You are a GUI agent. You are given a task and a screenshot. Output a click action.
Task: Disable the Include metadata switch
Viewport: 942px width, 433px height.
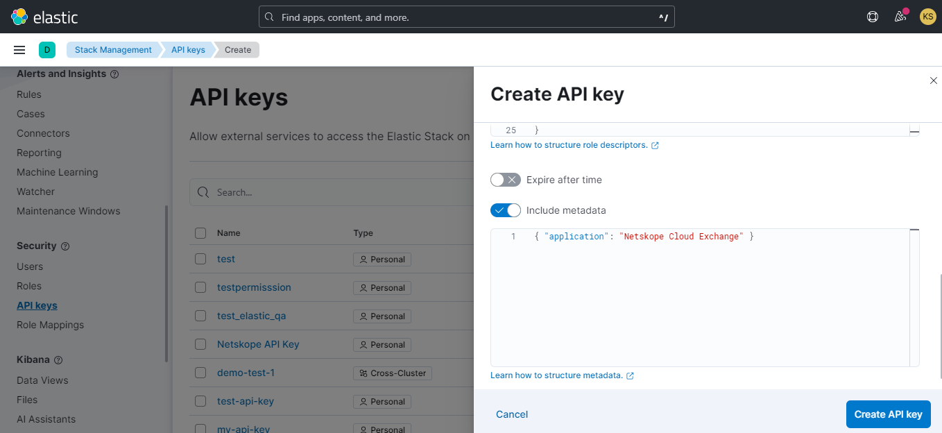click(506, 210)
